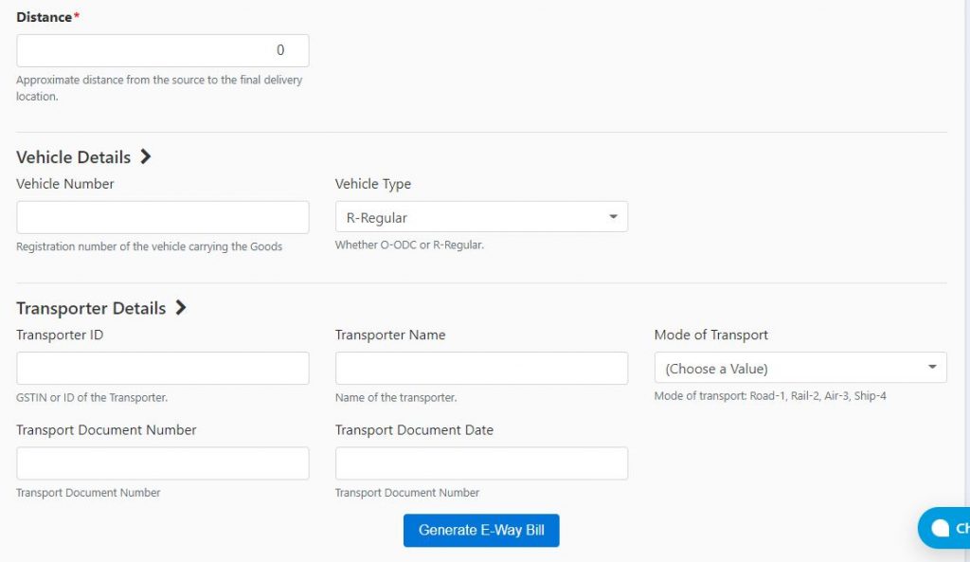970x562 pixels.
Task: Focus the Distance input showing 0
Action: point(161,49)
